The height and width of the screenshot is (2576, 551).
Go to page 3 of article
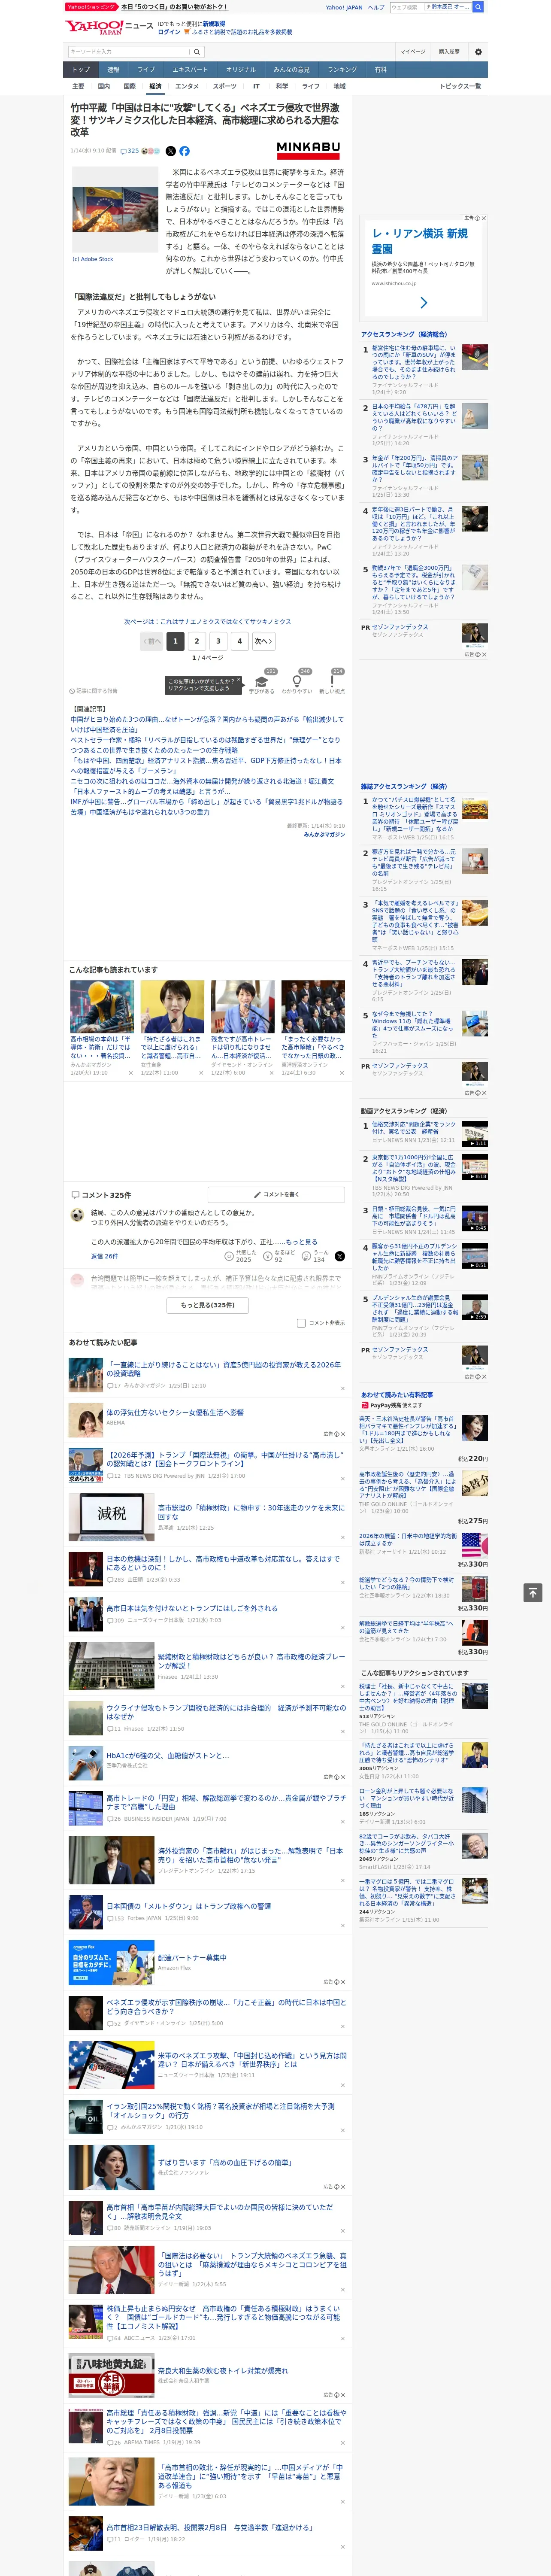[x=218, y=641]
